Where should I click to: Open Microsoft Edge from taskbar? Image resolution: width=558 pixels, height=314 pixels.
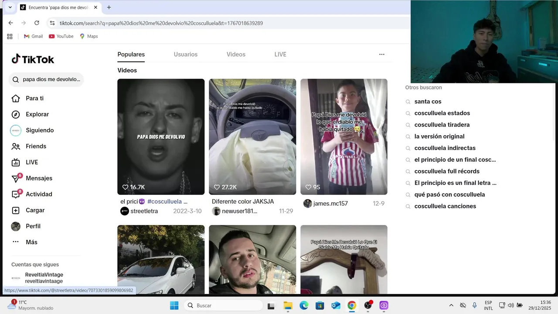tap(304, 305)
